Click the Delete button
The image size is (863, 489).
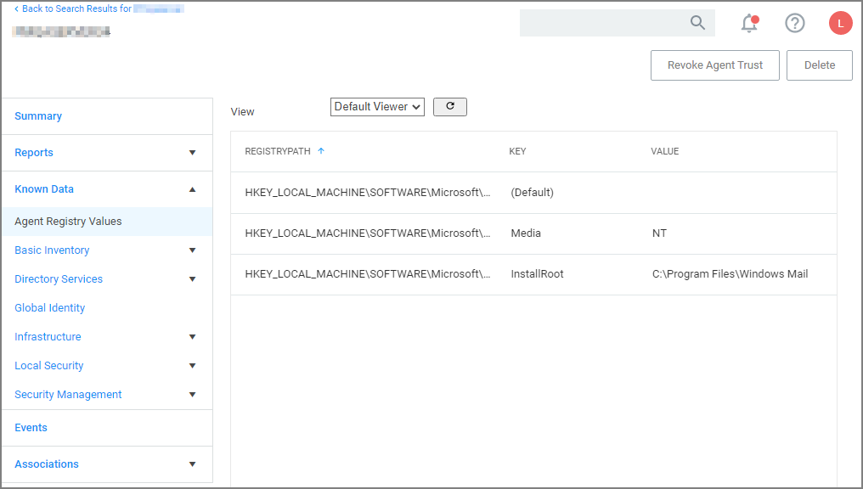coord(819,65)
